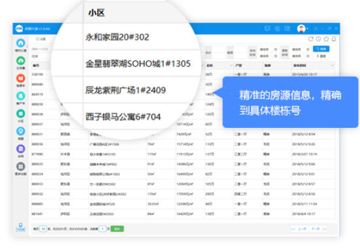Go to the previous page
The height and width of the screenshot is (248, 360).
[x=302, y=229]
